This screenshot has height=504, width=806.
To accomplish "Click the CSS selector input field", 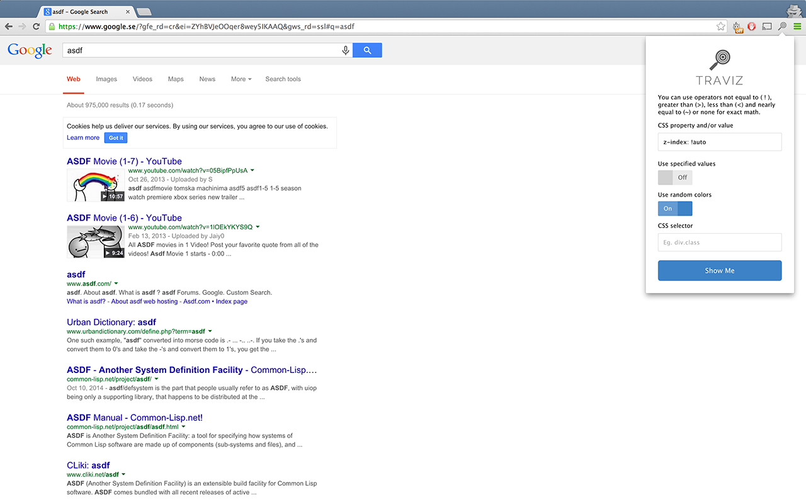I will coord(719,242).
